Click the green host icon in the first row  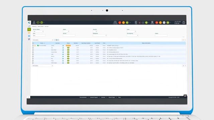38,46
